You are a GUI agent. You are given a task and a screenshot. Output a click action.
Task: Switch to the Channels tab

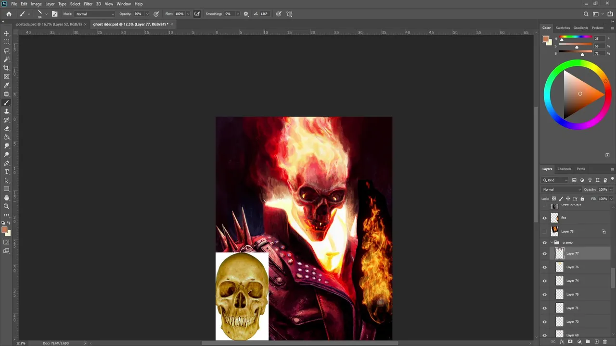564,169
